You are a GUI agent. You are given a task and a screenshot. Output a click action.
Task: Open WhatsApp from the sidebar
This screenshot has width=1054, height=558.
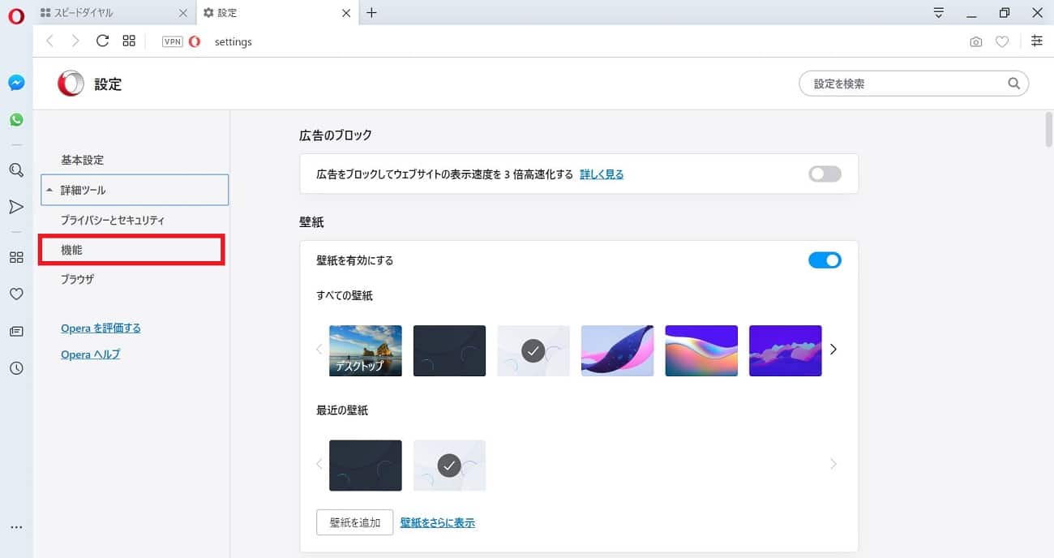tap(16, 120)
